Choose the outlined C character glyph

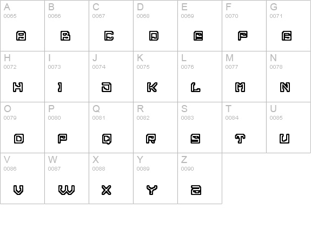(109, 36)
